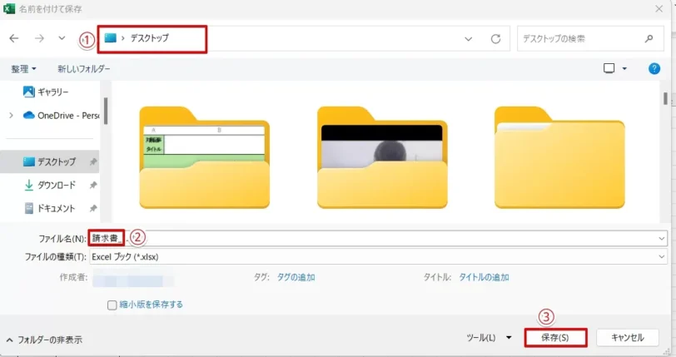Viewport: 676px width, 357px height.
Task: Collapse folders with フォルダーの非表示
Action: (x=44, y=340)
